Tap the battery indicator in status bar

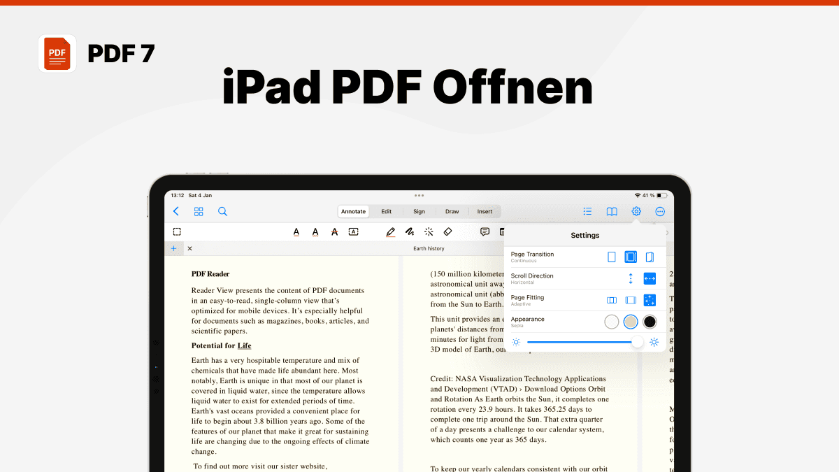[662, 195]
